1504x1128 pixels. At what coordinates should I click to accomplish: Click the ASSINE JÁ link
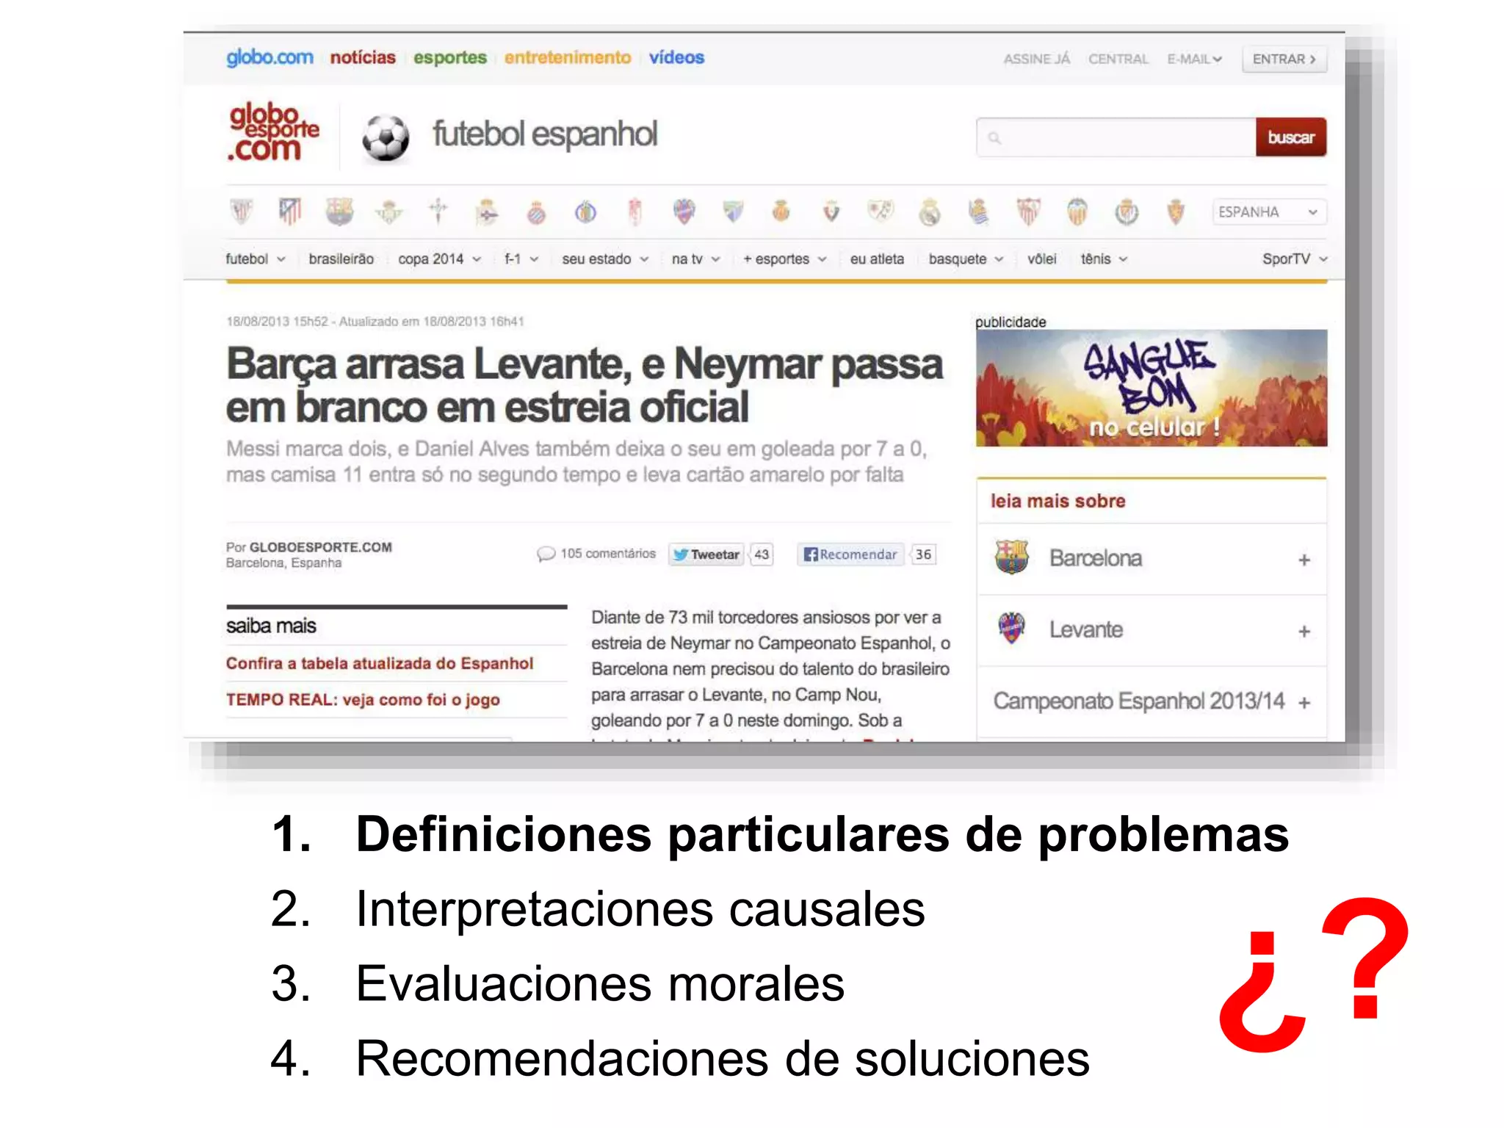click(1036, 59)
